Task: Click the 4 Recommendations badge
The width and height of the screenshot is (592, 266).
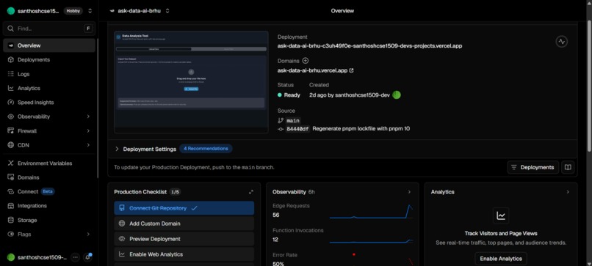Action: tap(206, 149)
